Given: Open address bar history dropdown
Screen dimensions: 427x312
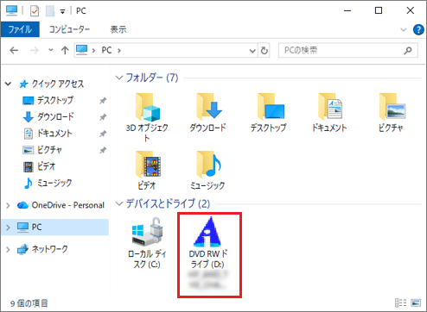Looking at the screenshot, I should 252,51.
